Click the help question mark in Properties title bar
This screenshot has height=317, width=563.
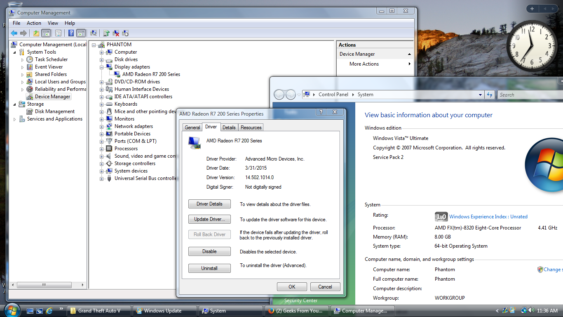(x=321, y=112)
